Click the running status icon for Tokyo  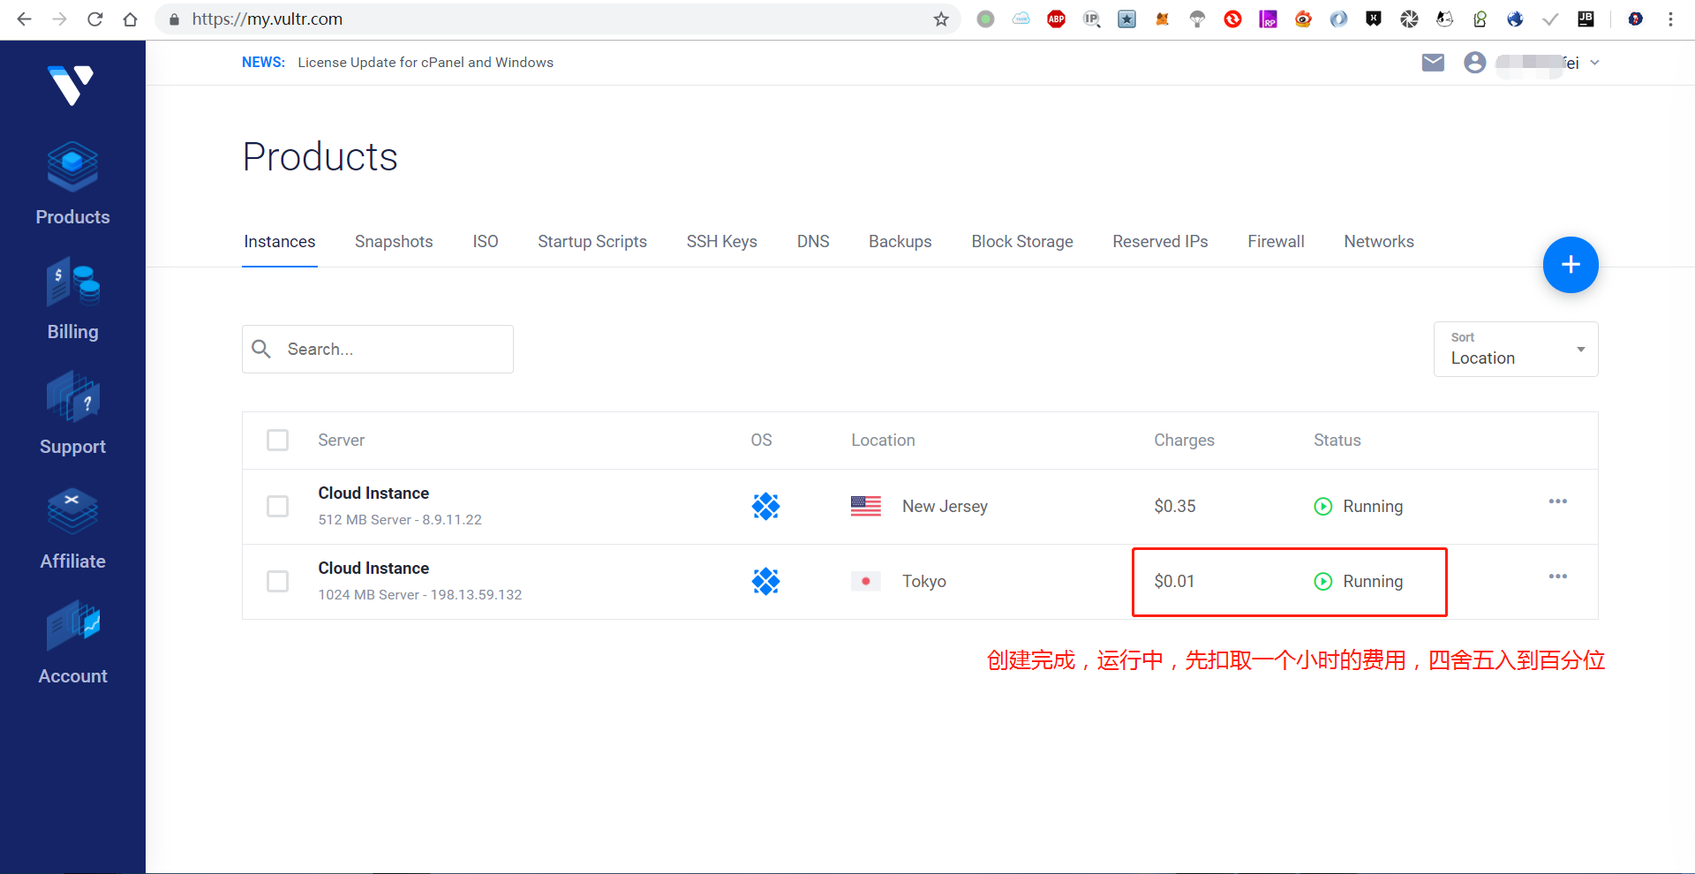pos(1322,582)
